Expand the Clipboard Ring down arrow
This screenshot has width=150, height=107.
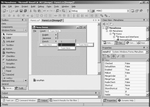26,80
